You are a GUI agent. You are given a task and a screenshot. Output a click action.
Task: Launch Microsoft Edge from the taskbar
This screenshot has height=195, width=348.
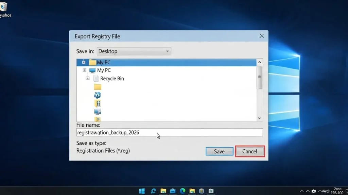pyautogui.click(x=182, y=191)
